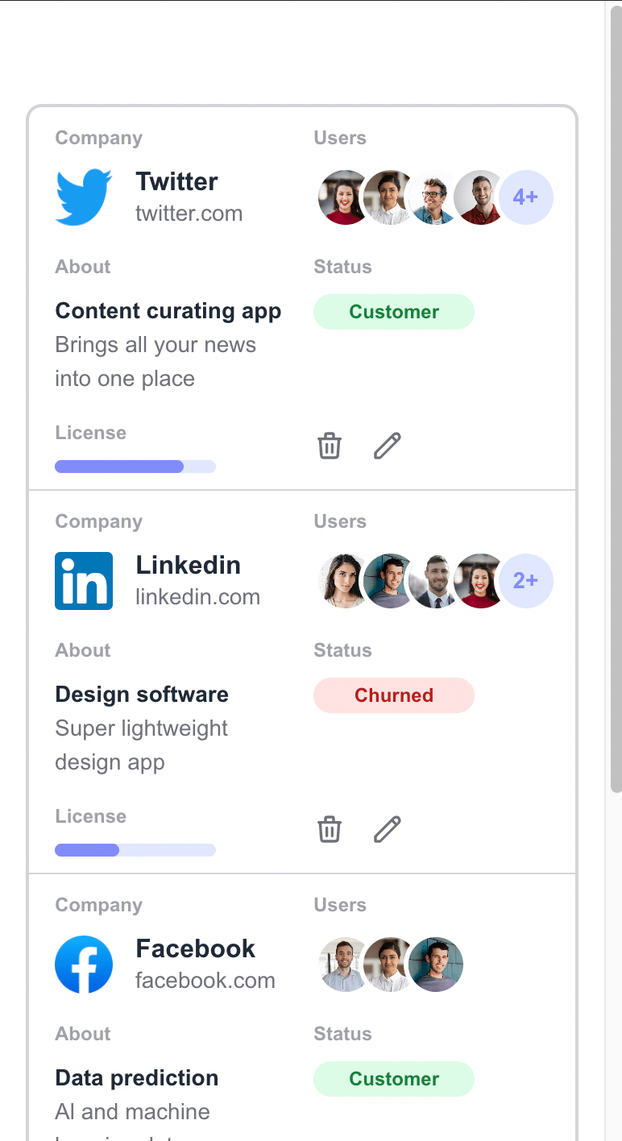Viewport: 622px width, 1141px height.
Task: Open the twitter.com link
Action: tap(189, 214)
